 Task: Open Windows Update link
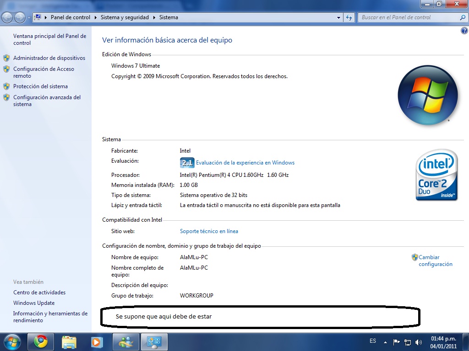click(x=34, y=303)
